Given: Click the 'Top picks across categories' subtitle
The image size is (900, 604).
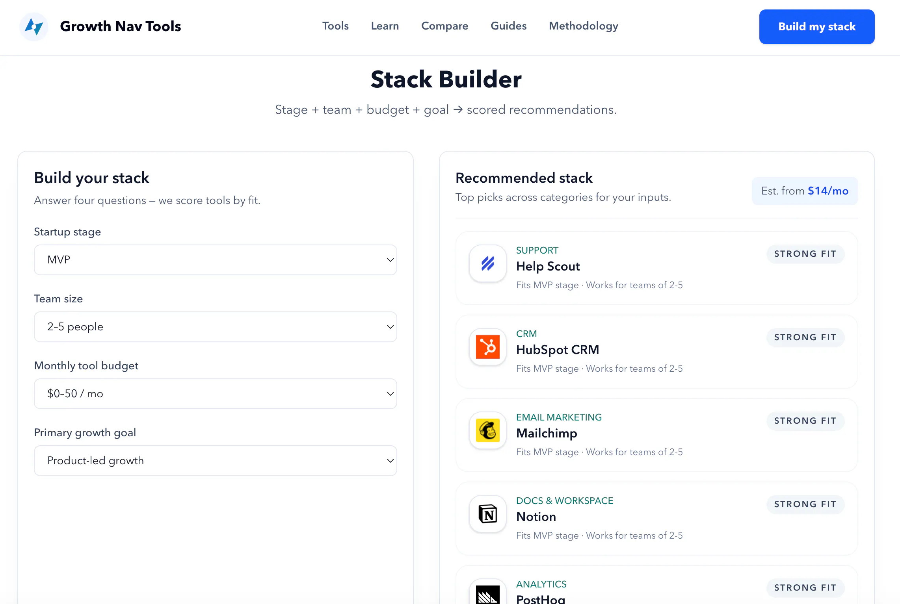Looking at the screenshot, I should click(563, 197).
